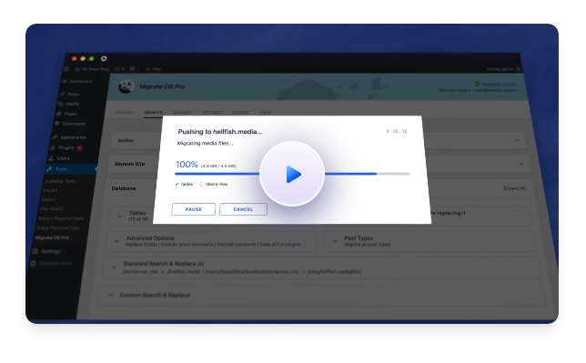Click the WordPress logo in admin bar

point(66,69)
